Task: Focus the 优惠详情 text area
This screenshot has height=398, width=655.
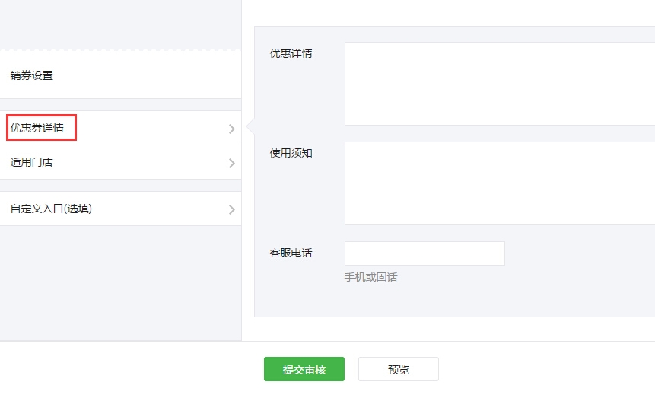Action: click(x=500, y=84)
